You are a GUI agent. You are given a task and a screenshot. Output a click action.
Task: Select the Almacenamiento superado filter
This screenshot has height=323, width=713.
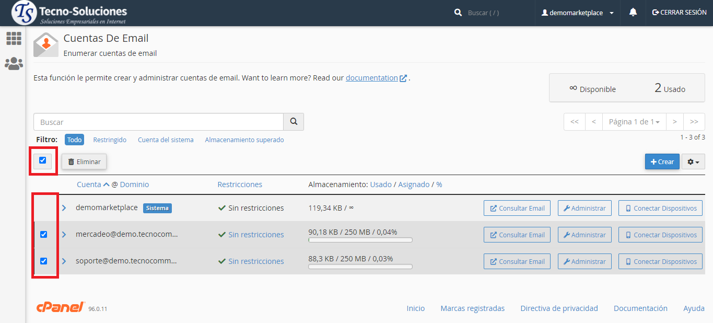tap(244, 140)
